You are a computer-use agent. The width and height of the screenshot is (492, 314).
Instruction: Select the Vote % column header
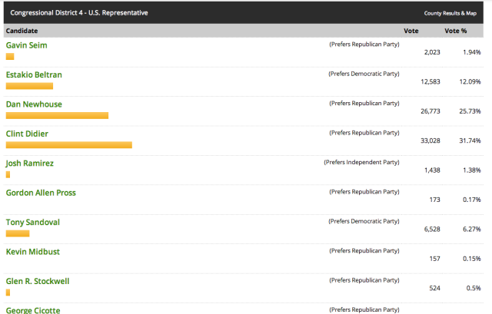point(456,31)
